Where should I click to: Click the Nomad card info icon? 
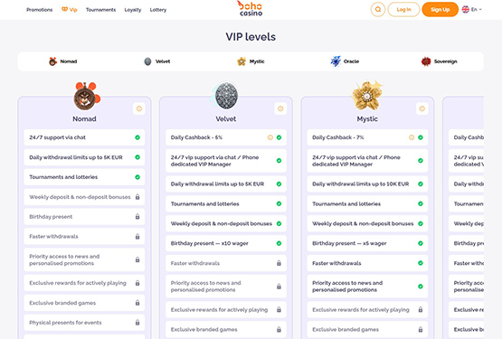click(x=139, y=108)
